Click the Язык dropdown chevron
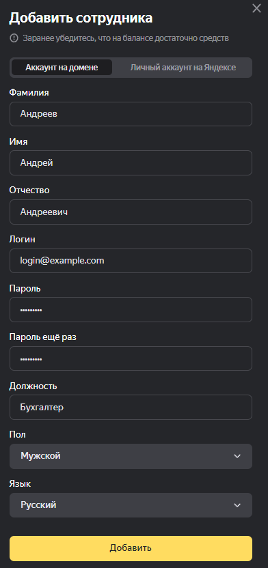 tap(237, 505)
